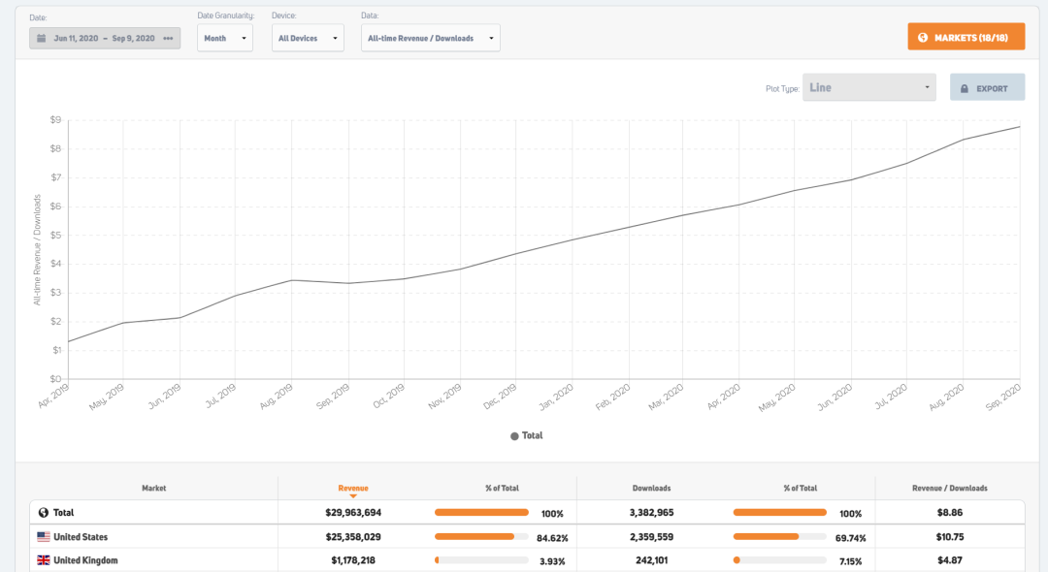This screenshot has width=1048, height=572.
Task: Click the United Kingdom flag icon
Action: 44,560
